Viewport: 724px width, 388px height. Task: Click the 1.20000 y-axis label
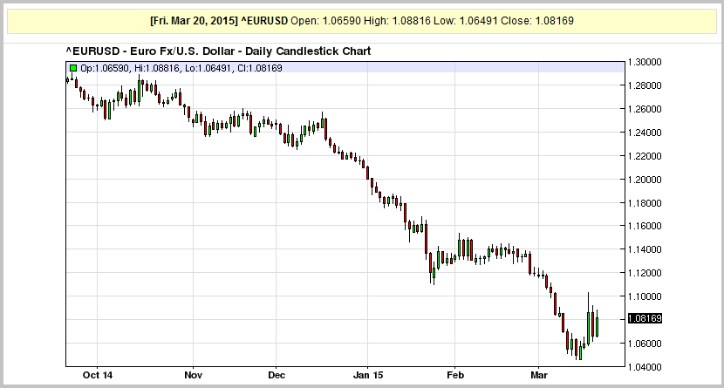click(645, 180)
